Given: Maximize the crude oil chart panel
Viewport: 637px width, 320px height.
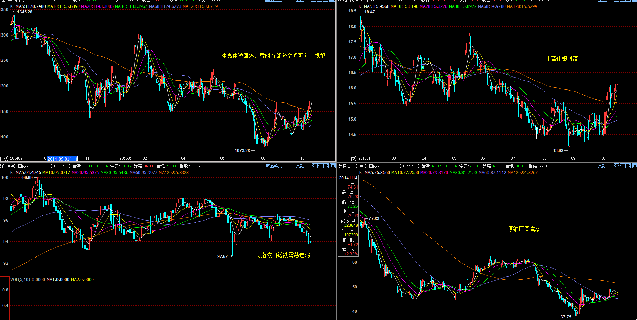Looking at the screenshot, I should (x=634, y=166).
